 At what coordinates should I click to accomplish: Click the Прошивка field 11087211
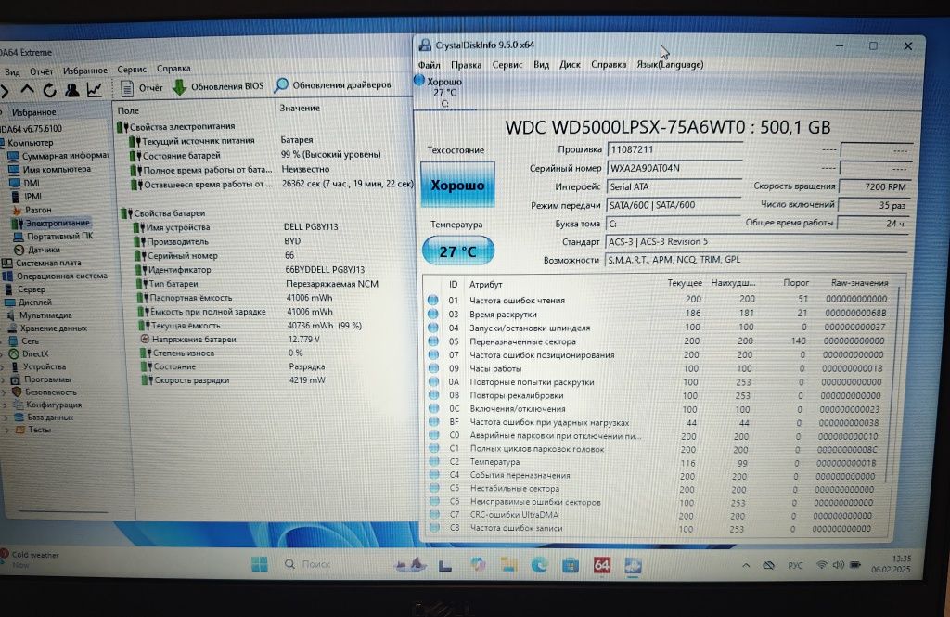coord(675,149)
